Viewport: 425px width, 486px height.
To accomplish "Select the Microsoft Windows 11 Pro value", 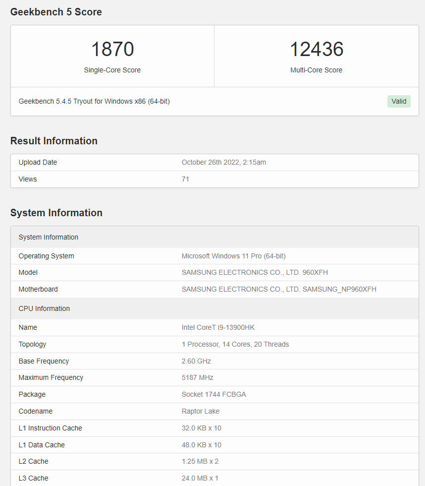I will coord(234,256).
